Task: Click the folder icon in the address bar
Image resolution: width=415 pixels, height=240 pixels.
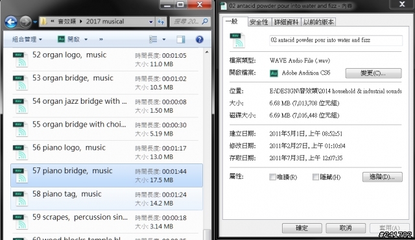Action: tap(43, 21)
